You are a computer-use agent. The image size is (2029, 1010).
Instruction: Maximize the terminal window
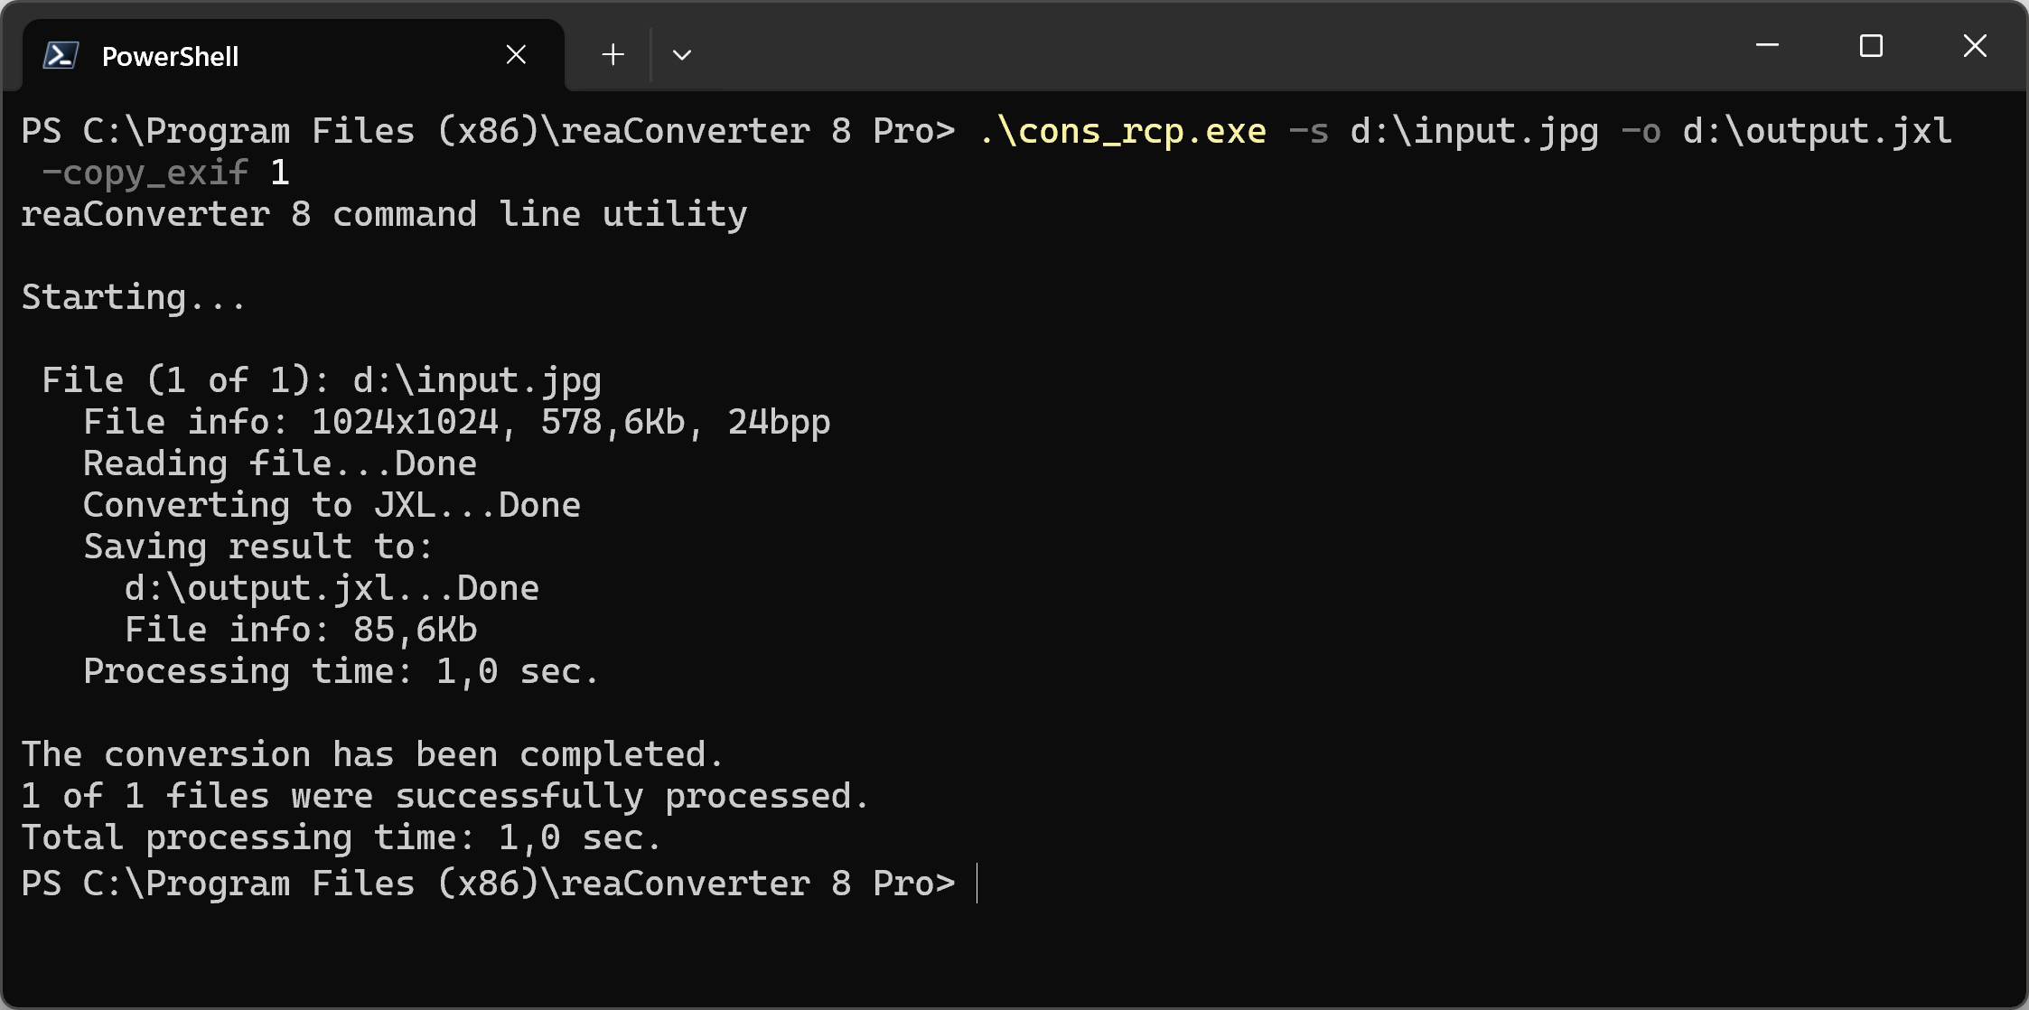click(x=1871, y=45)
